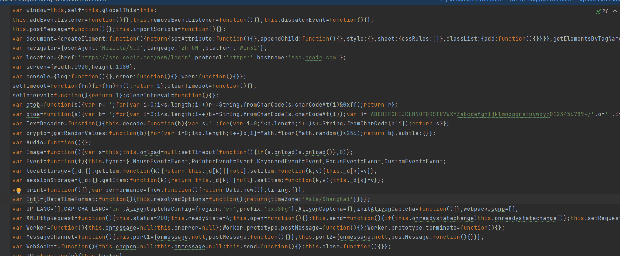Click the 'Asia/Shanghai' timeZone string
This screenshot has width=620, height=256.
coord(328,199)
